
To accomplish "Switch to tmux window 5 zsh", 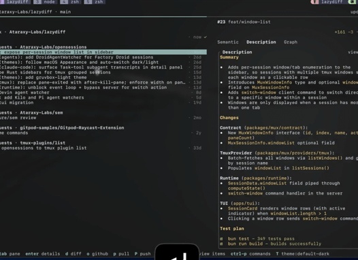I will 94,2.
